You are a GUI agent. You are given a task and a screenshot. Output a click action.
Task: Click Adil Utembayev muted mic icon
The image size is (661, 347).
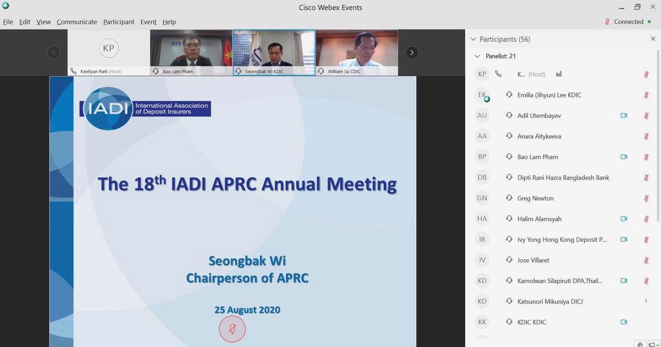click(646, 116)
